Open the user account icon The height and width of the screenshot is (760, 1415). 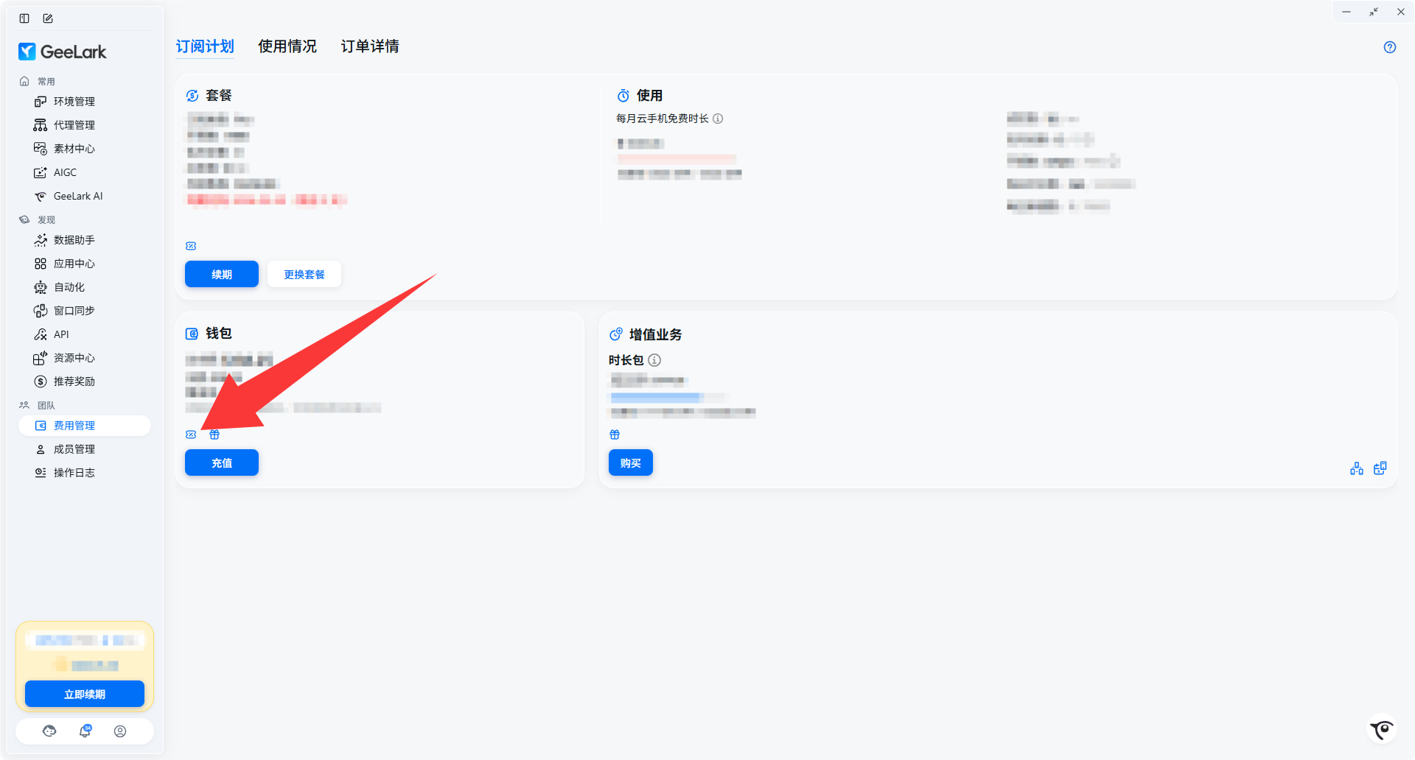tap(120, 731)
